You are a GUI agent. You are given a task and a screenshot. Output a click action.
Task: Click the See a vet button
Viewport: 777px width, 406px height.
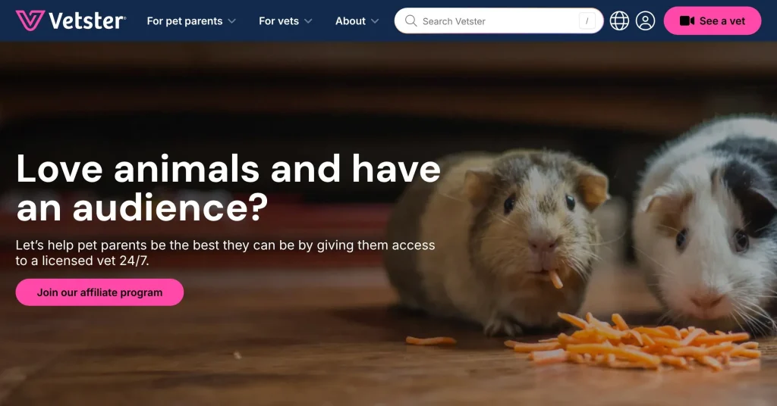tap(712, 20)
